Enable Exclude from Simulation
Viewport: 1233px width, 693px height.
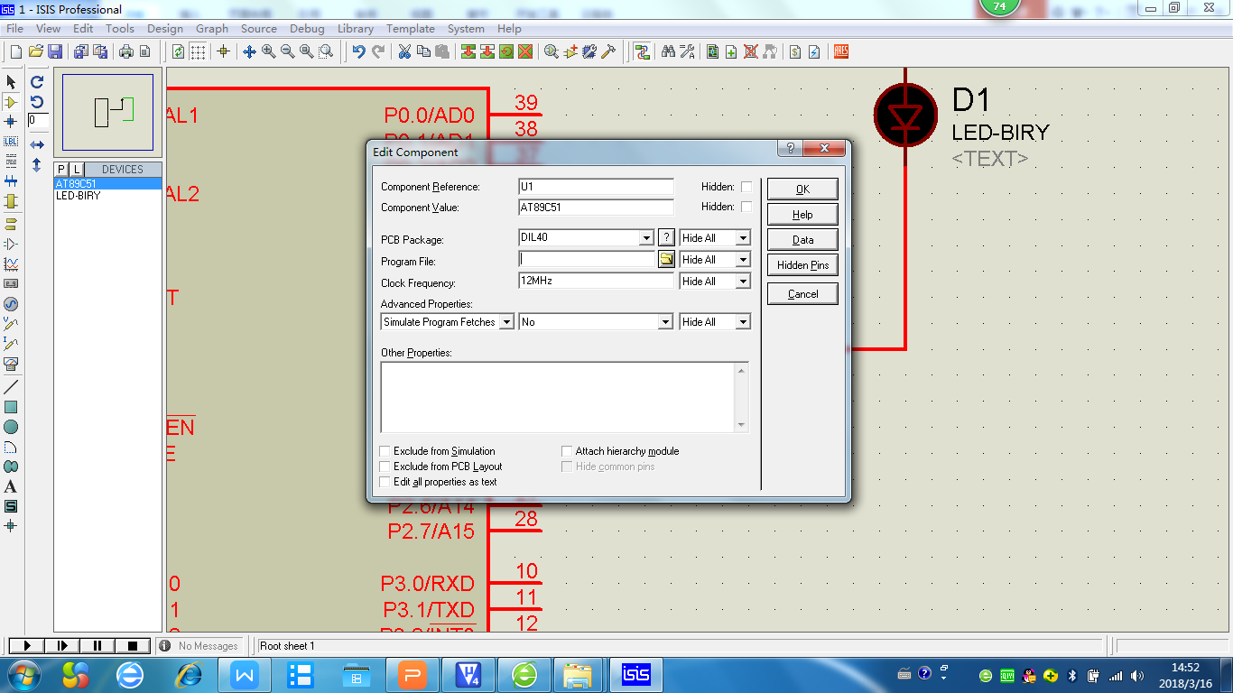385,451
